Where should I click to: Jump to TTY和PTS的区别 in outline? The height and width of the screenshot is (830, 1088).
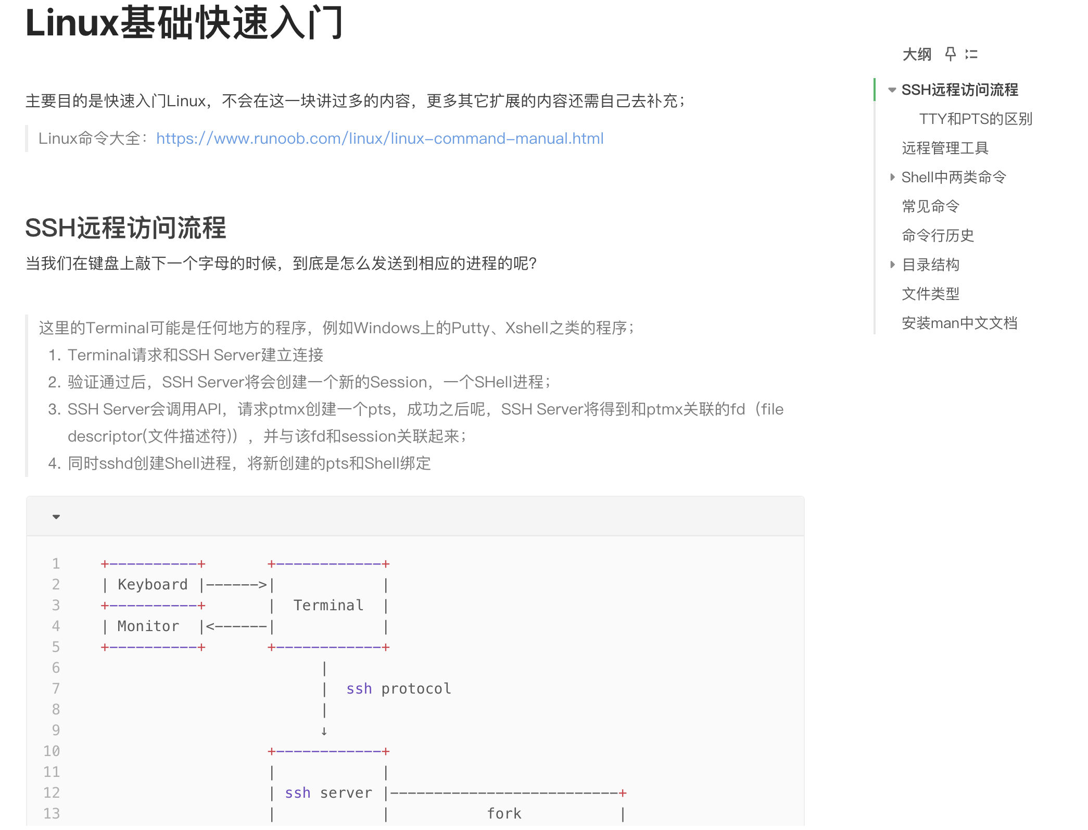click(975, 119)
